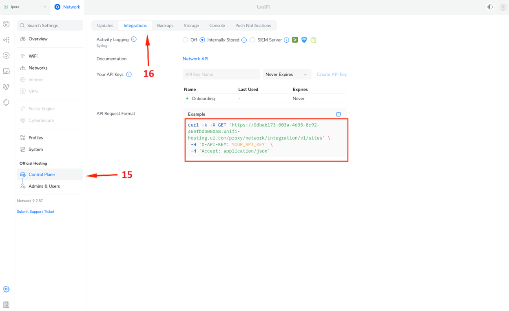Click the info icon beside SIEM Server
This screenshot has height=311, width=509.
point(286,40)
